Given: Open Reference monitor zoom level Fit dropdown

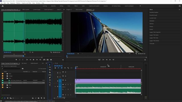Looking at the screenshot, I should click(80, 54).
